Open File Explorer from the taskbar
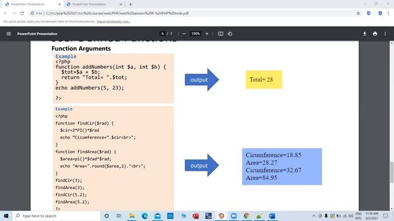Screen dimensions: 394x221 tap(132, 215)
